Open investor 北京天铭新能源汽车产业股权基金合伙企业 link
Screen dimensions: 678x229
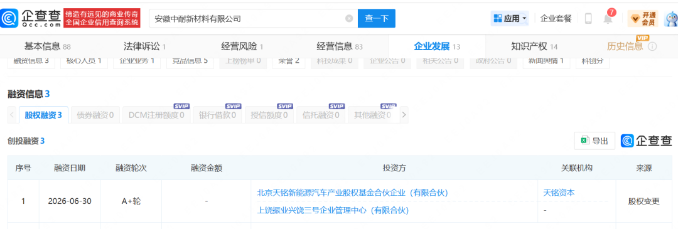click(x=352, y=193)
